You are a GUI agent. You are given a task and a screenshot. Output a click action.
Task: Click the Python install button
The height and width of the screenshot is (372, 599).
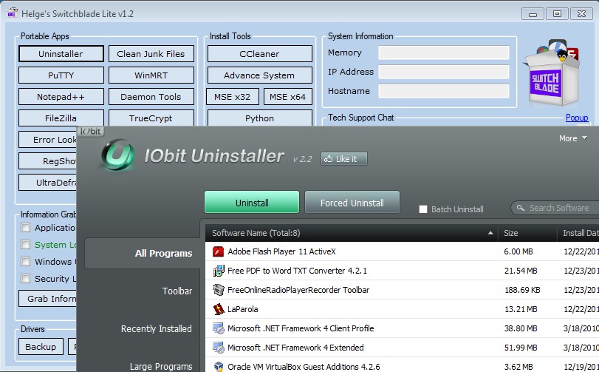click(x=260, y=118)
